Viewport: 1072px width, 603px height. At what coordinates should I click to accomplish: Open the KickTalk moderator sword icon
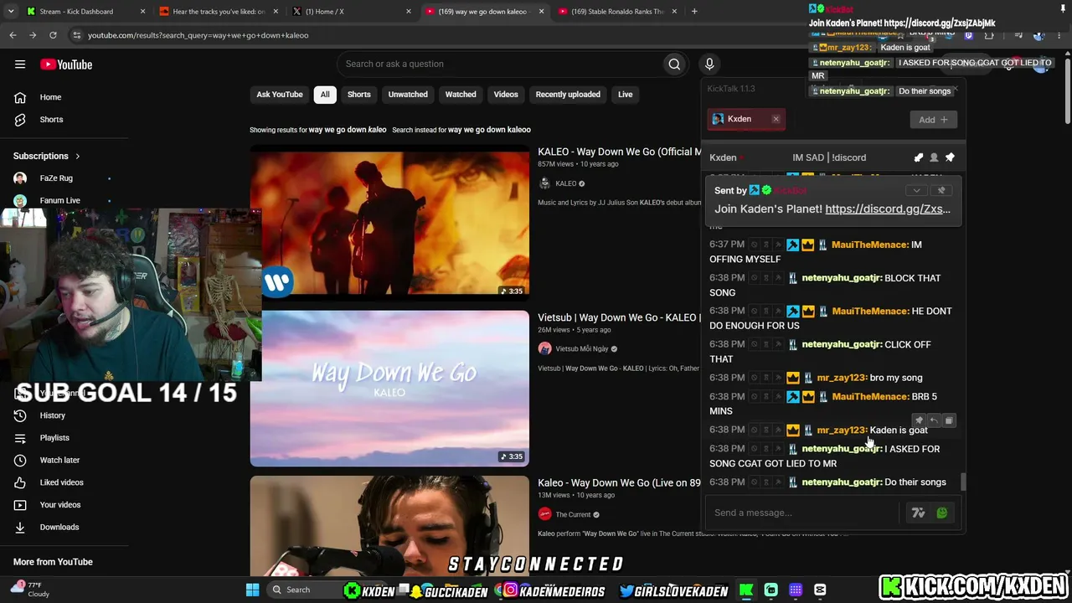pos(919,157)
